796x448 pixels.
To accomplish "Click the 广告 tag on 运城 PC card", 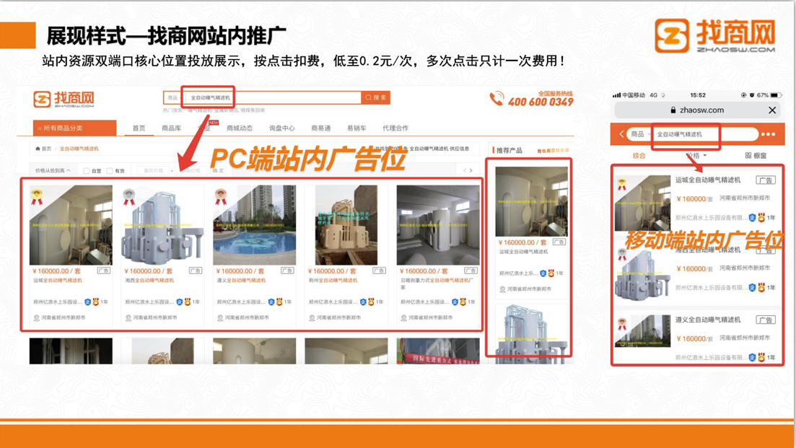I will coord(104,271).
